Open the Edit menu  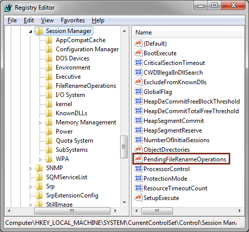coord(29,20)
